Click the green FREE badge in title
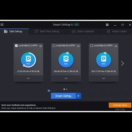Screen dimensions: 132x132 coord(77,25)
